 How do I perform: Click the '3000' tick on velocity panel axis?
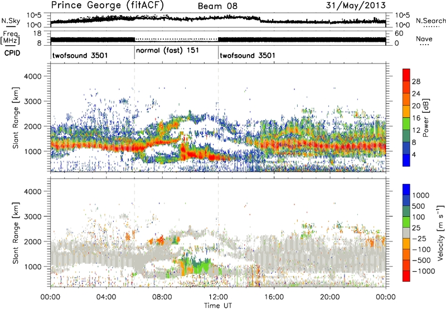coord(33,216)
